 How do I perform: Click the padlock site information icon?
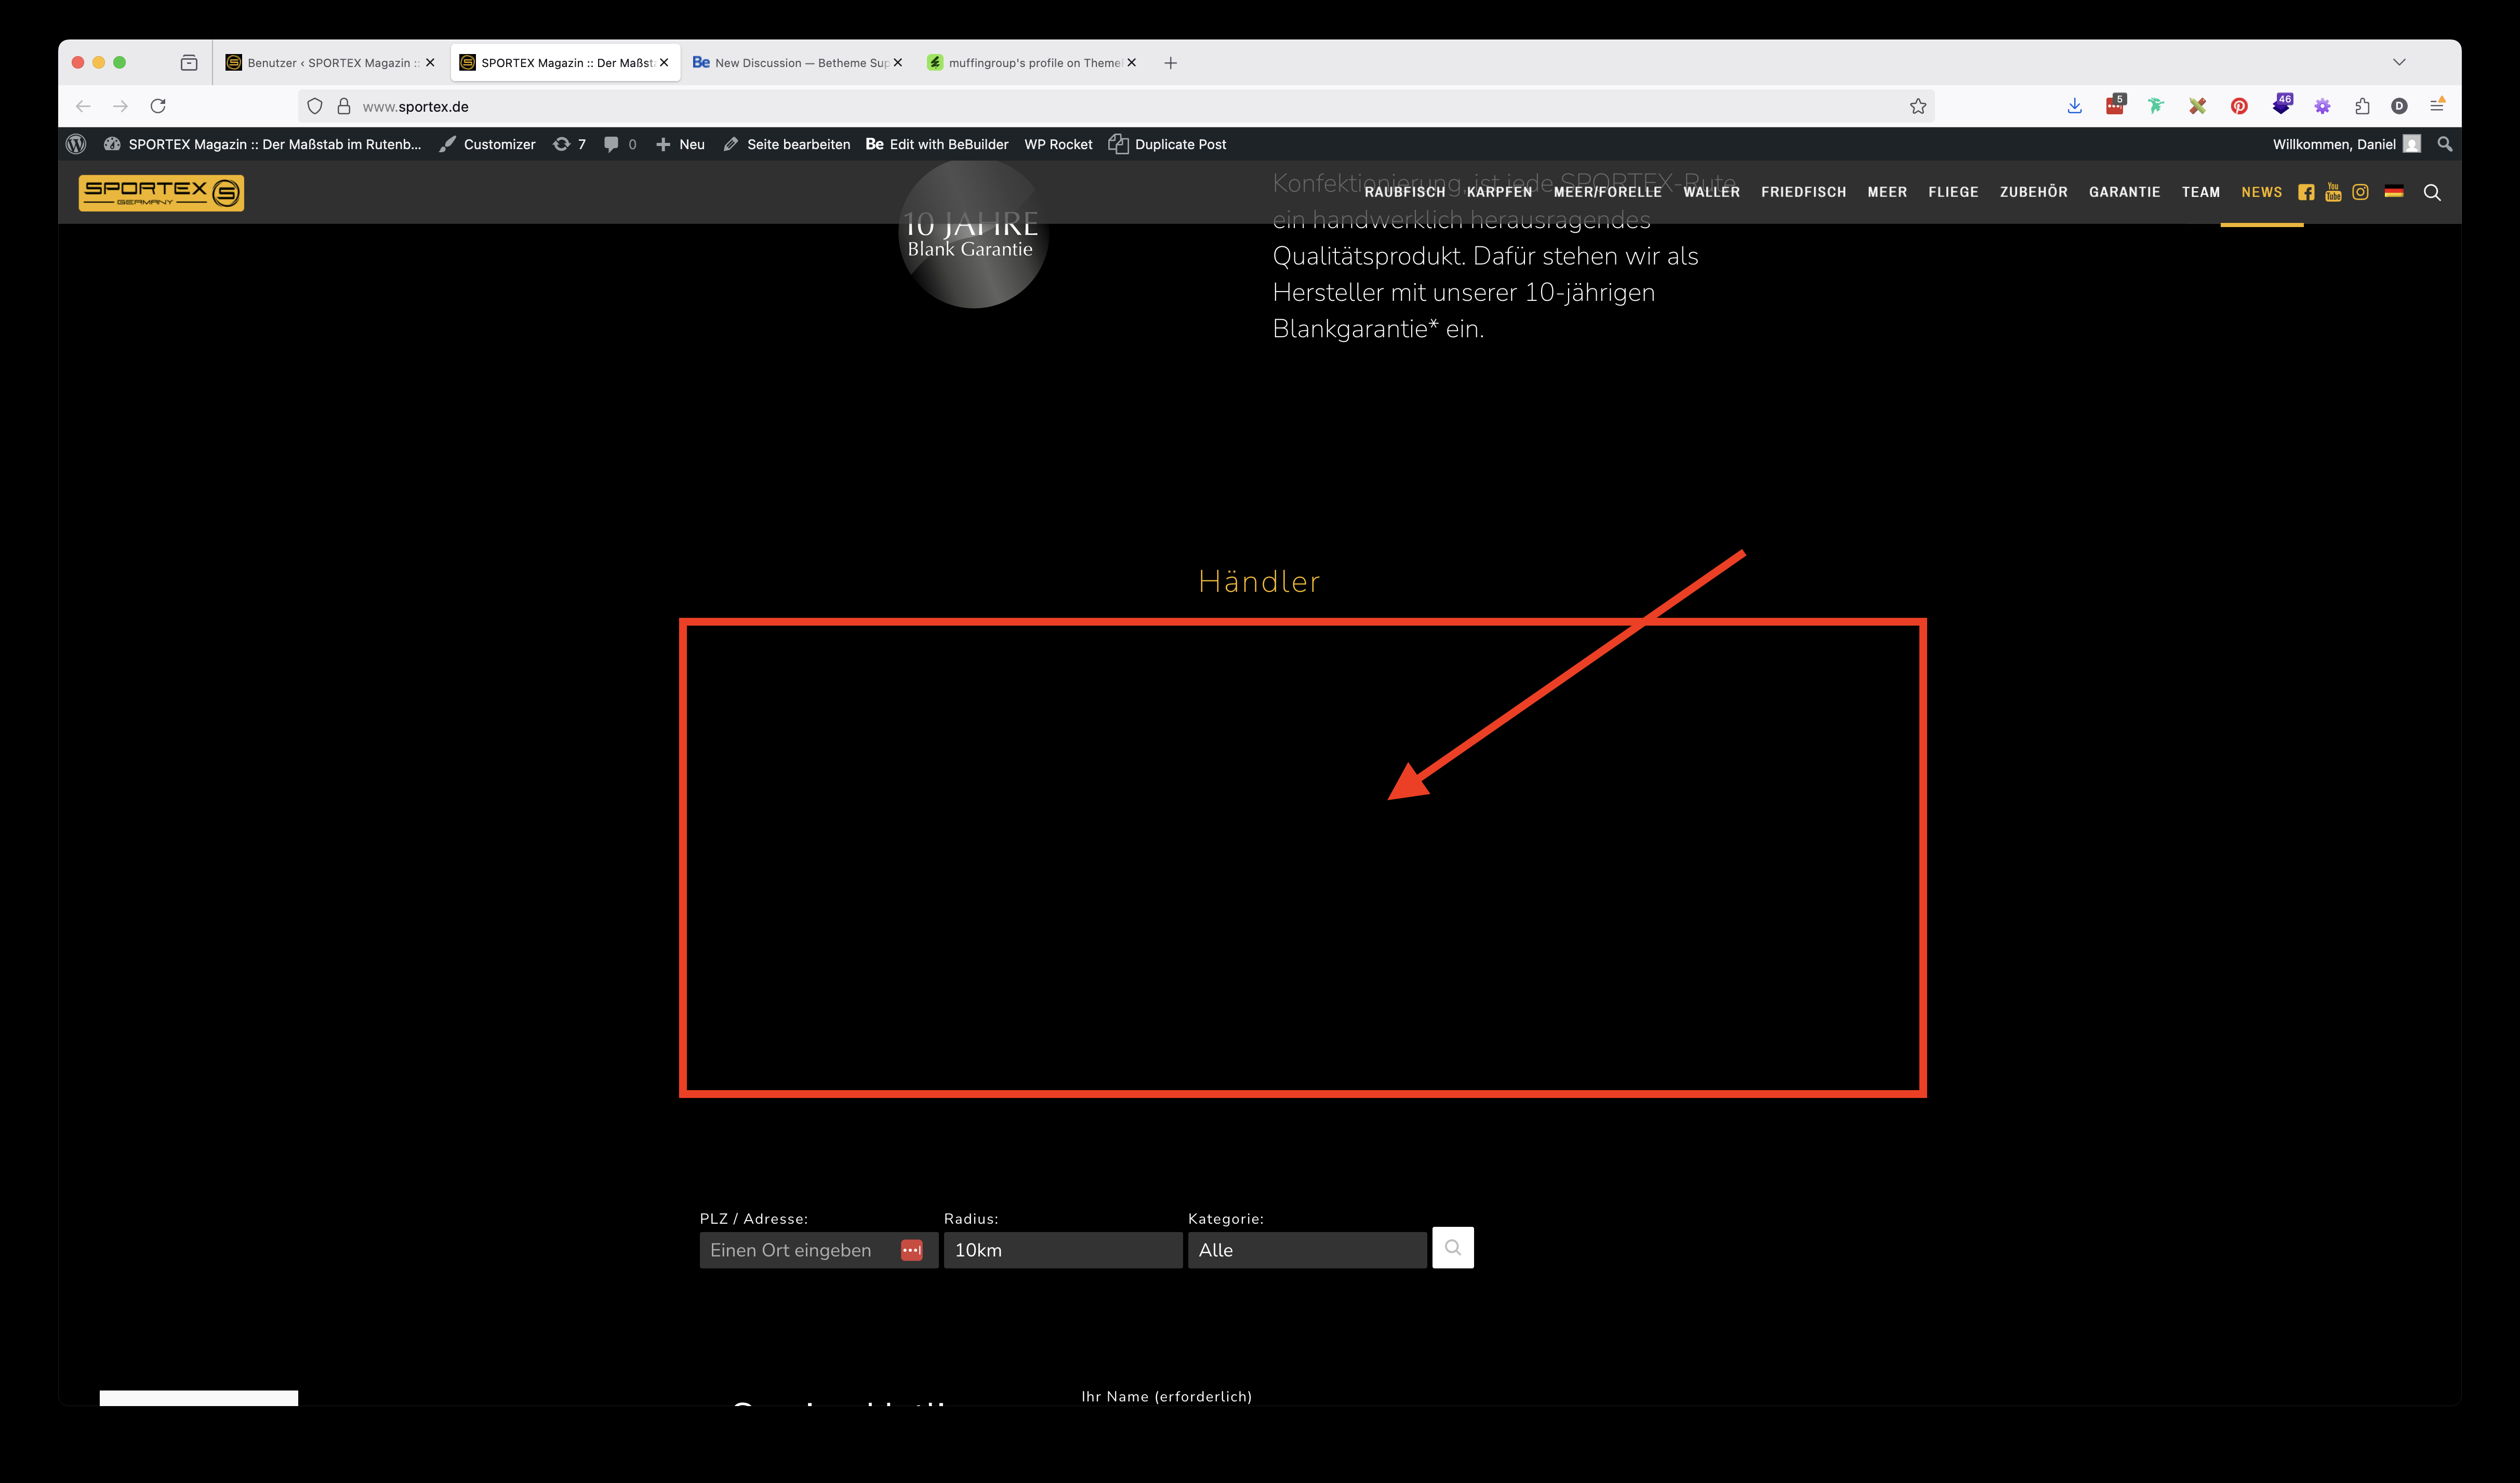343,106
